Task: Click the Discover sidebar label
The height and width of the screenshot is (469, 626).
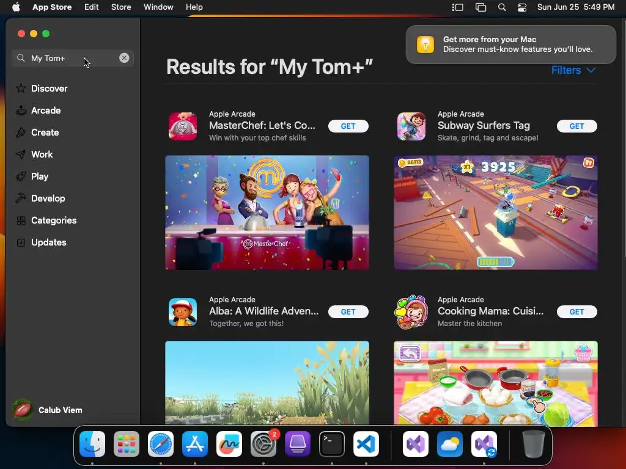Action: tap(49, 88)
